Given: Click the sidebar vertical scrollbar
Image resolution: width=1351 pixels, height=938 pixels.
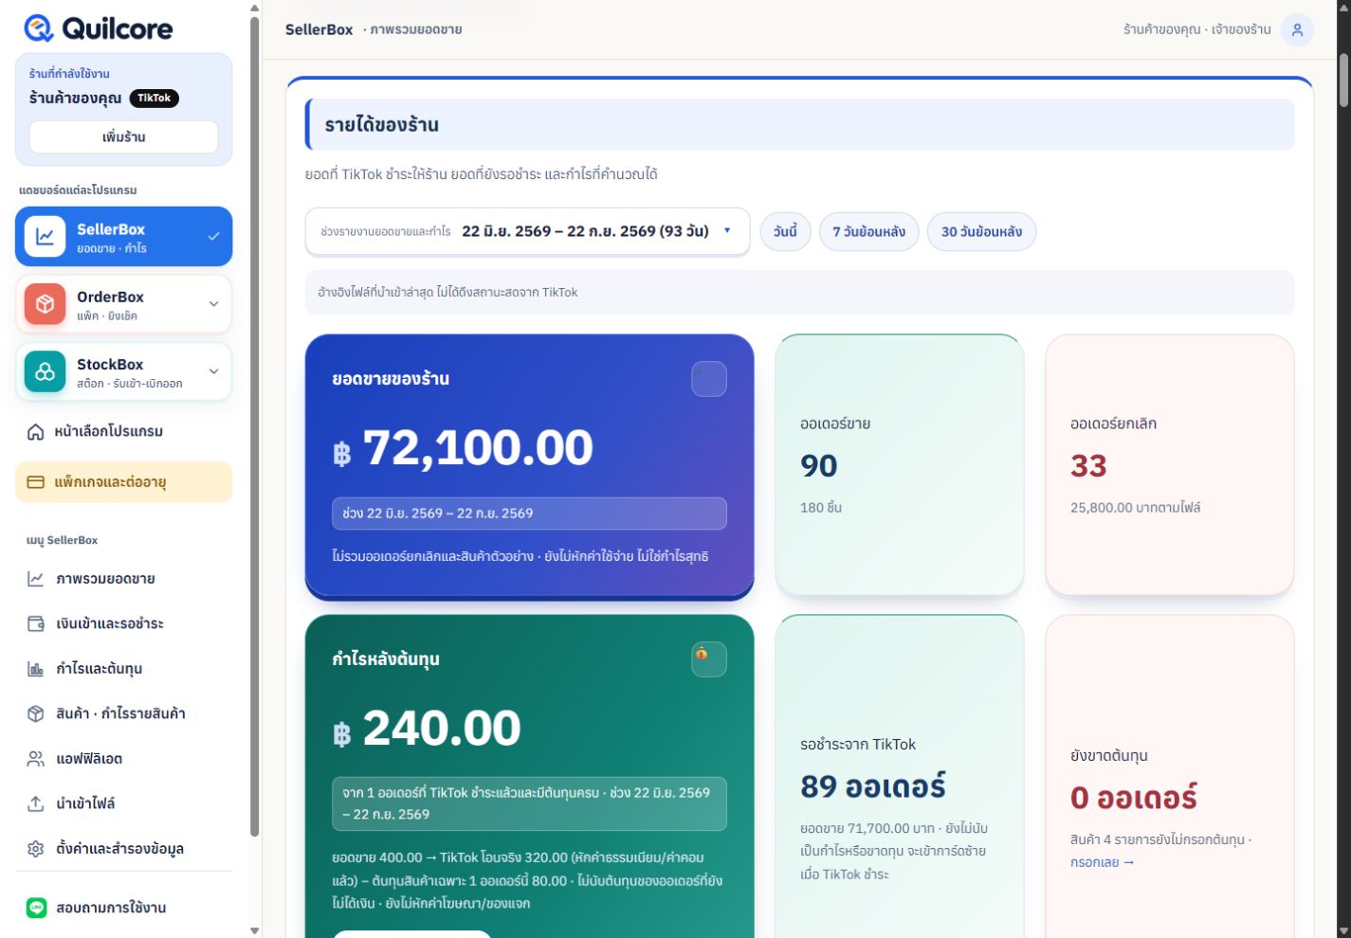Looking at the screenshot, I should pos(254,426).
